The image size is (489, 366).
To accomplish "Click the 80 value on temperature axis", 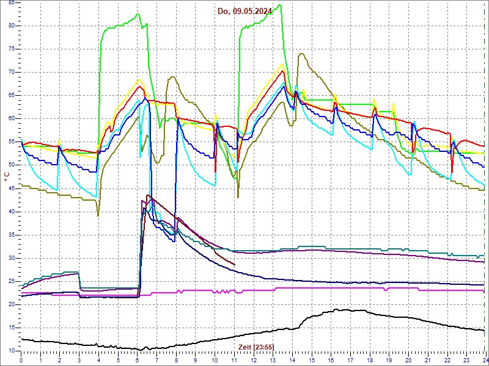I will click(x=11, y=26).
